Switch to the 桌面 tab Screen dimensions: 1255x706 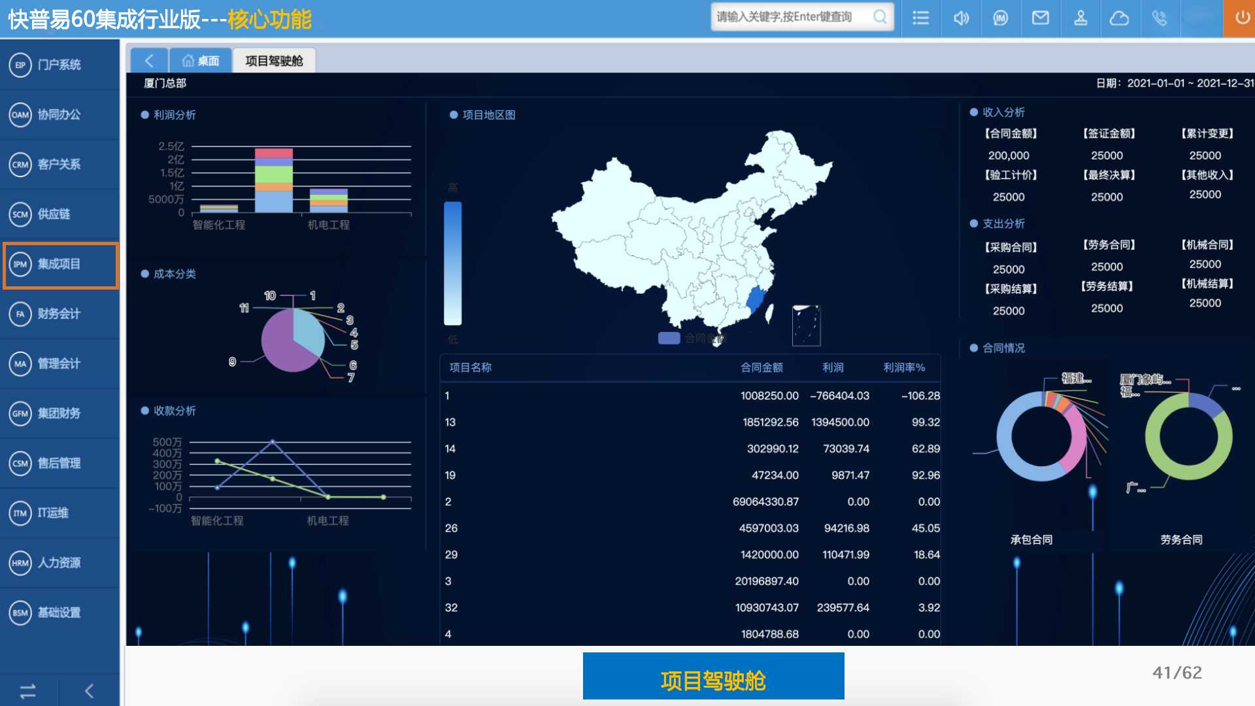[201, 61]
